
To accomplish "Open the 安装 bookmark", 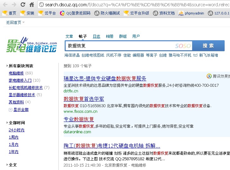I will tap(27, 13).
